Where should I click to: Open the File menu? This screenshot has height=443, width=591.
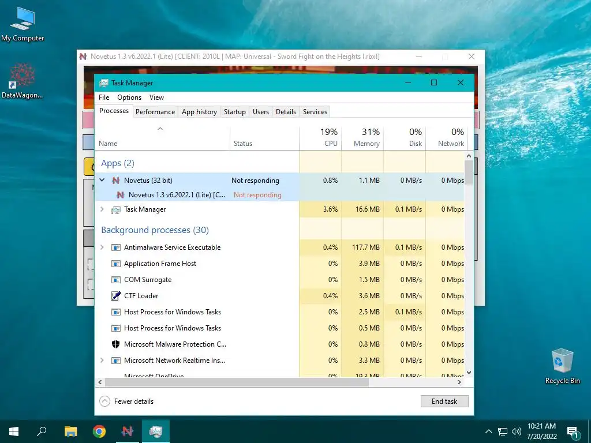[104, 97]
